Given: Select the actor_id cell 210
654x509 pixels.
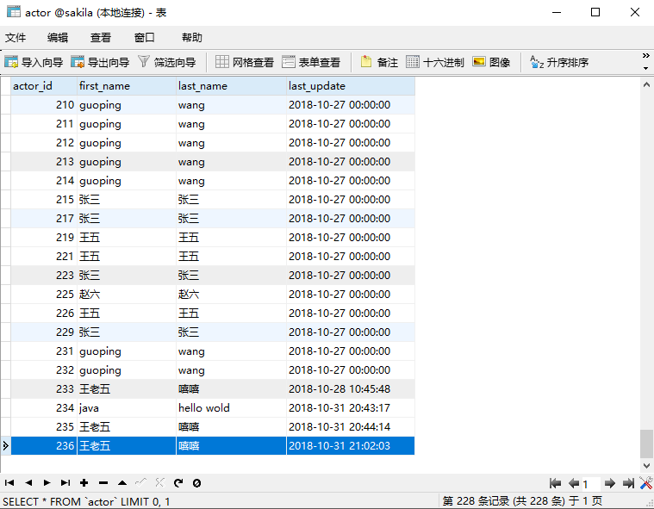Looking at the screenshot, I should (44, 104).
